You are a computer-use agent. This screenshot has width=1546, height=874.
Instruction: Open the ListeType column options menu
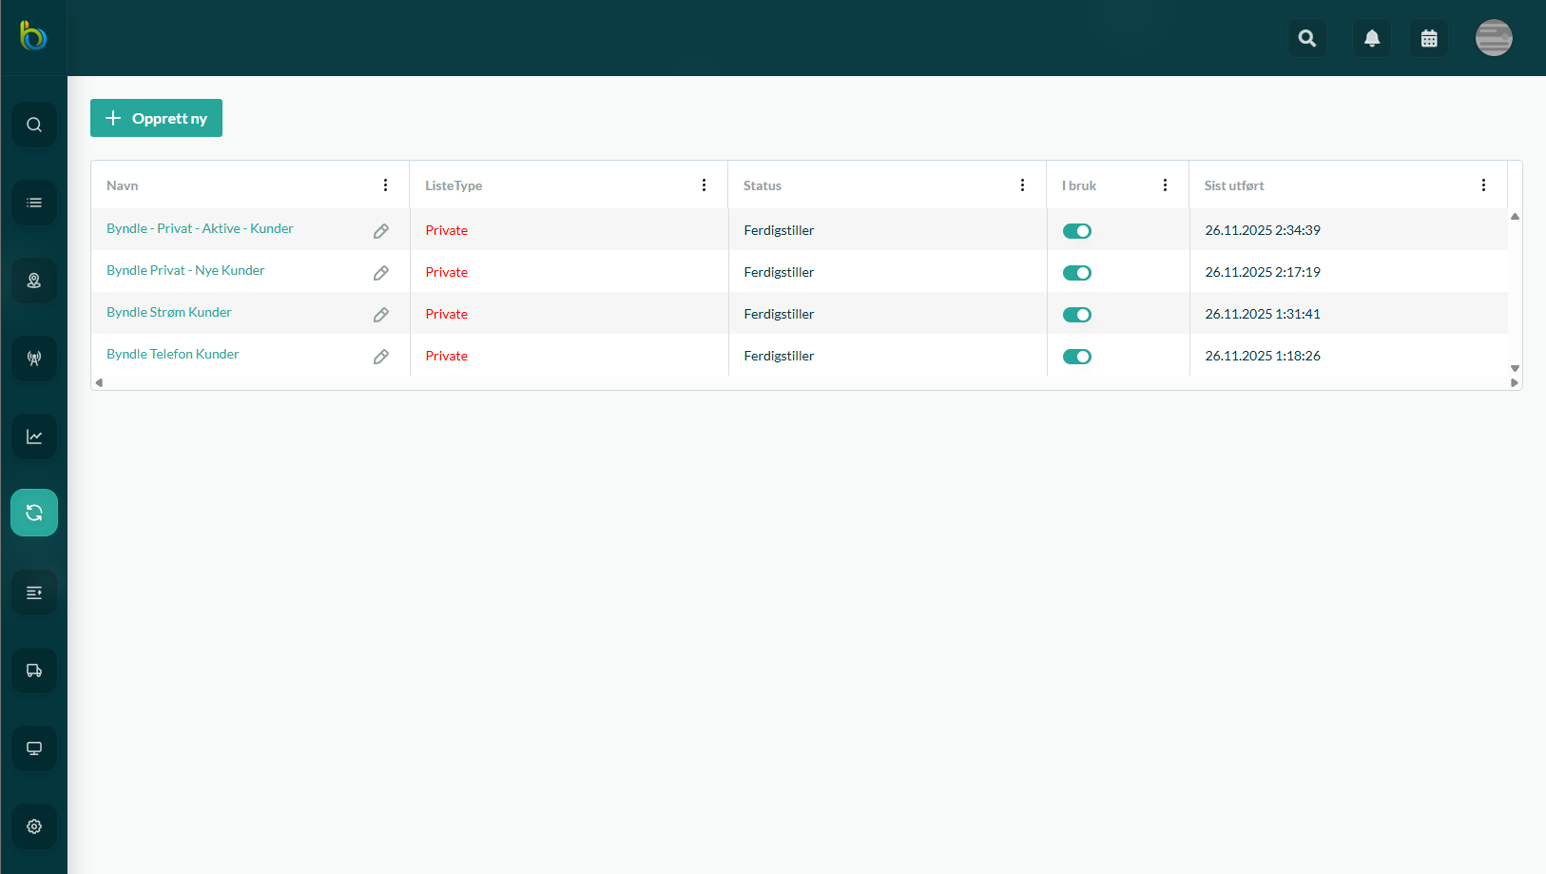(x=704, y=185)
